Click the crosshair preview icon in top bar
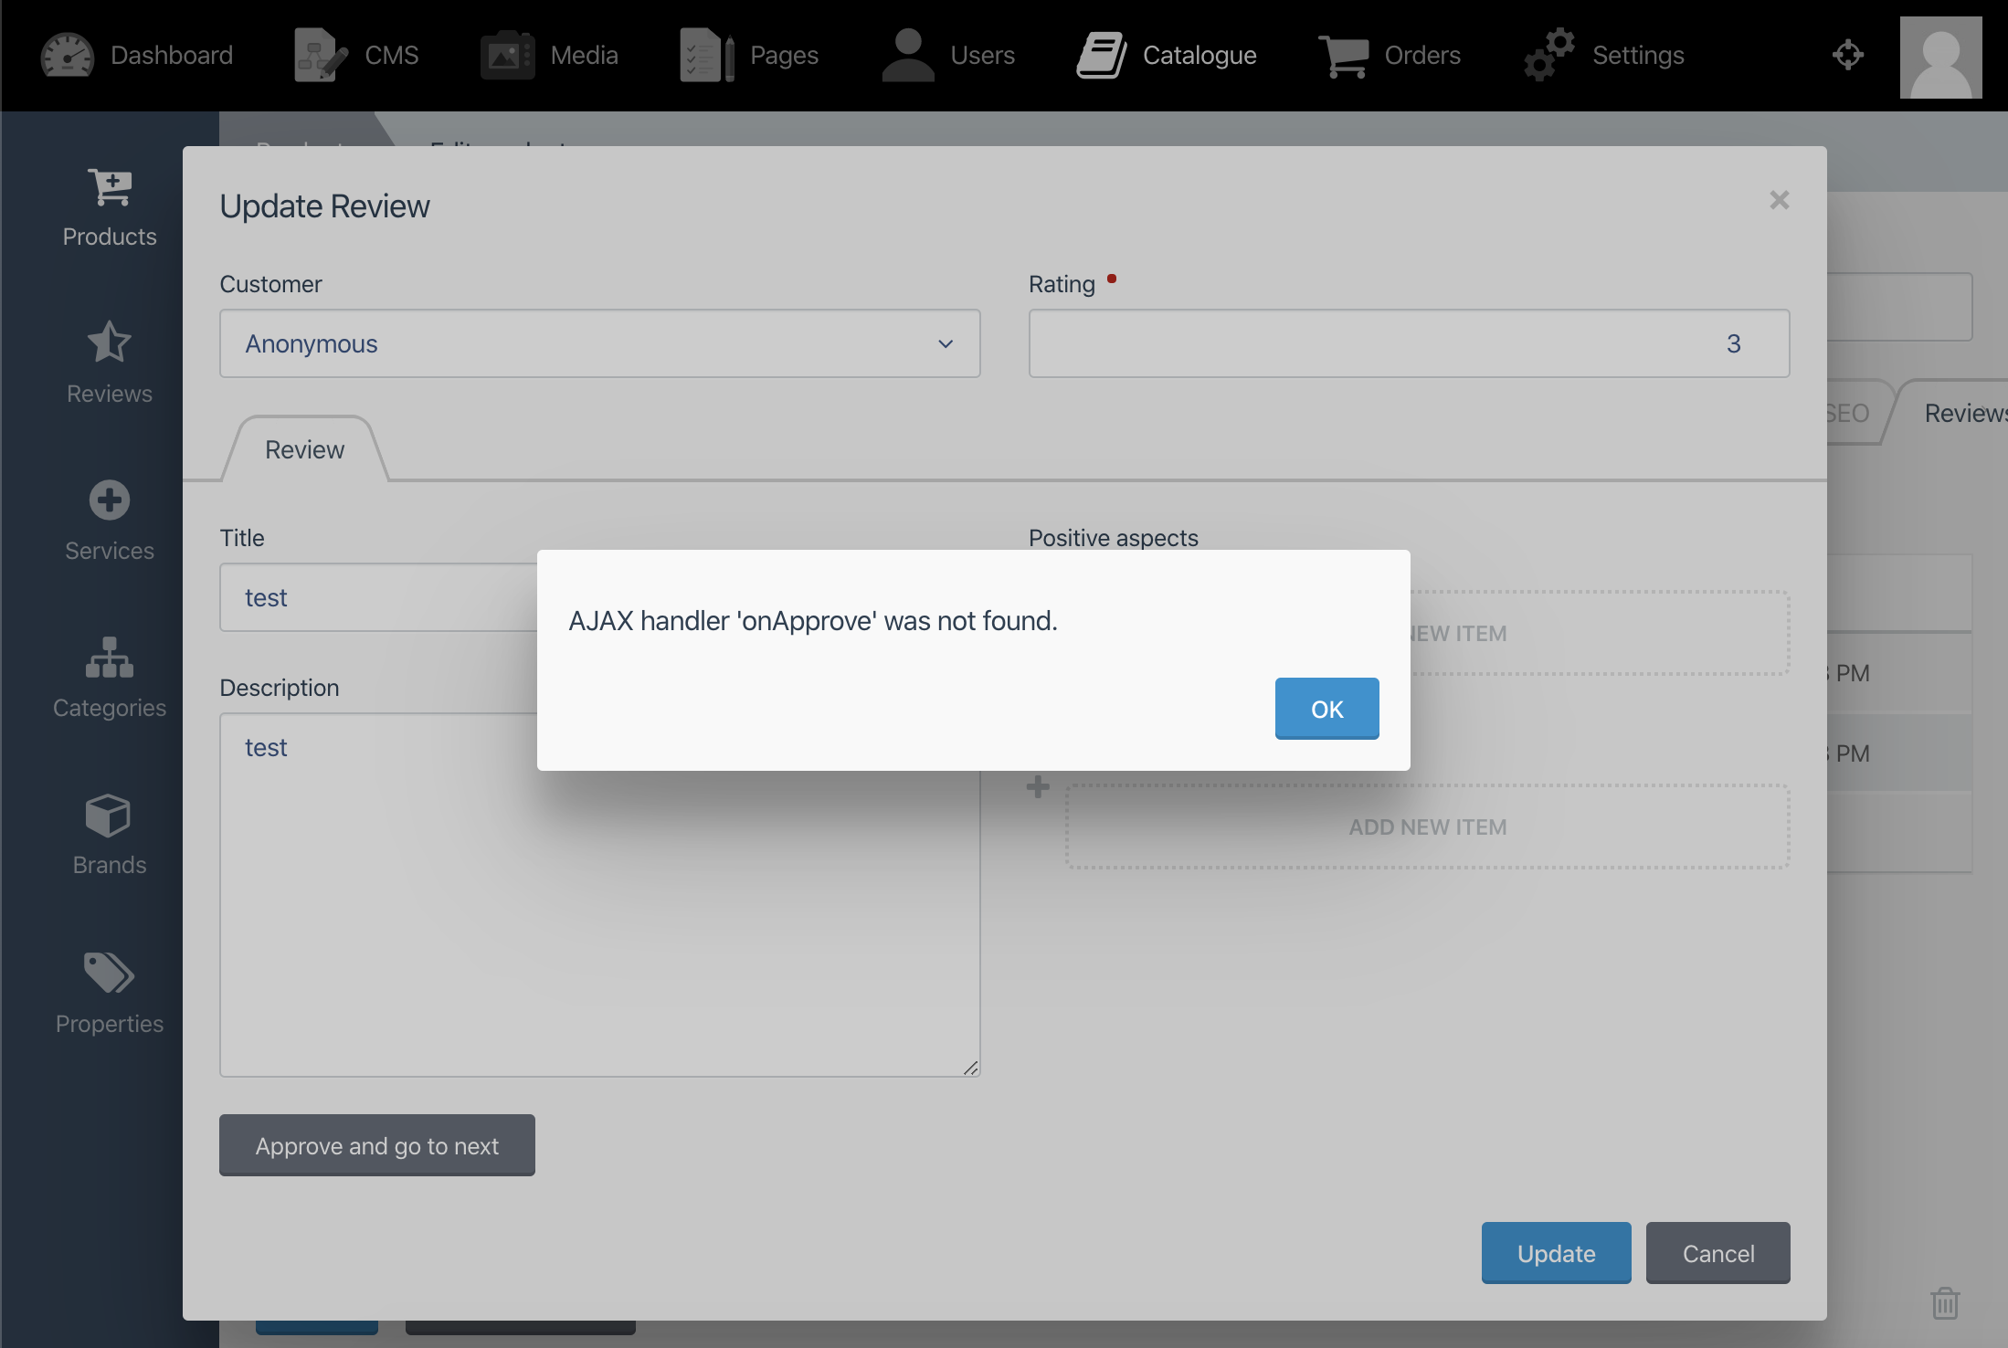The image size is (2008, 1348). 1847,55
